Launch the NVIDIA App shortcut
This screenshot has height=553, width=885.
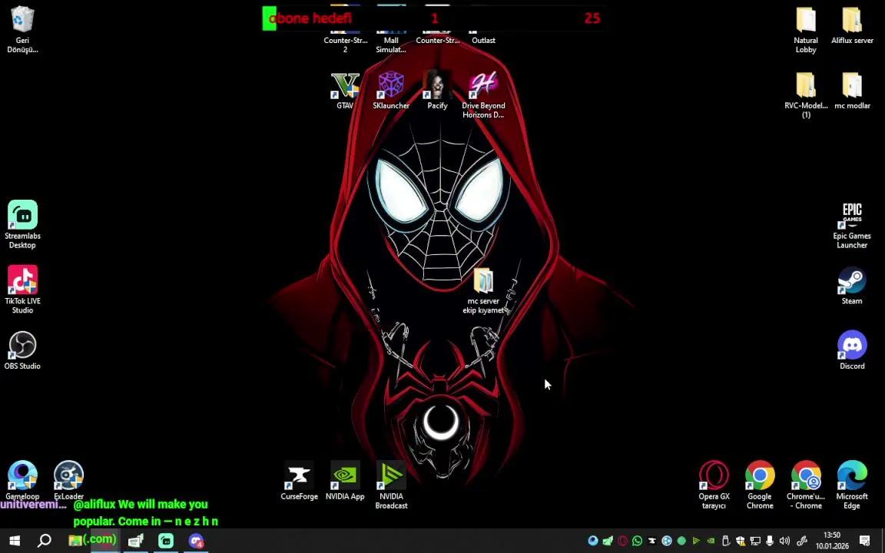pos(345,481)
